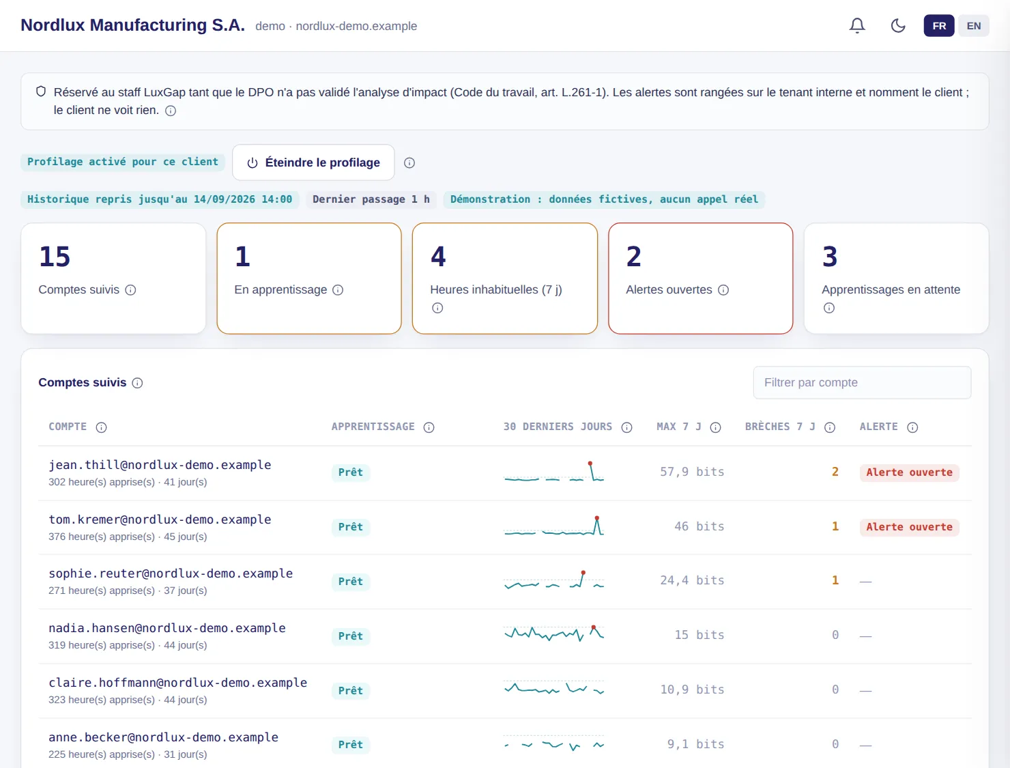This screenshot has width=1010, height=768.
Task: Click the '24,4 bits' value
Action: pos(692,580)
